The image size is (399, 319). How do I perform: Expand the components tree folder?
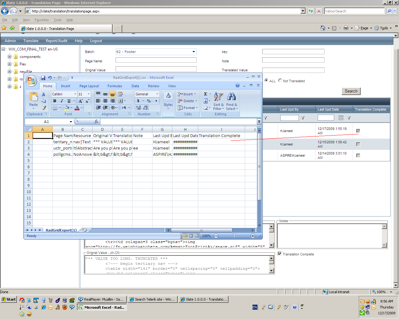pos(9,57)
